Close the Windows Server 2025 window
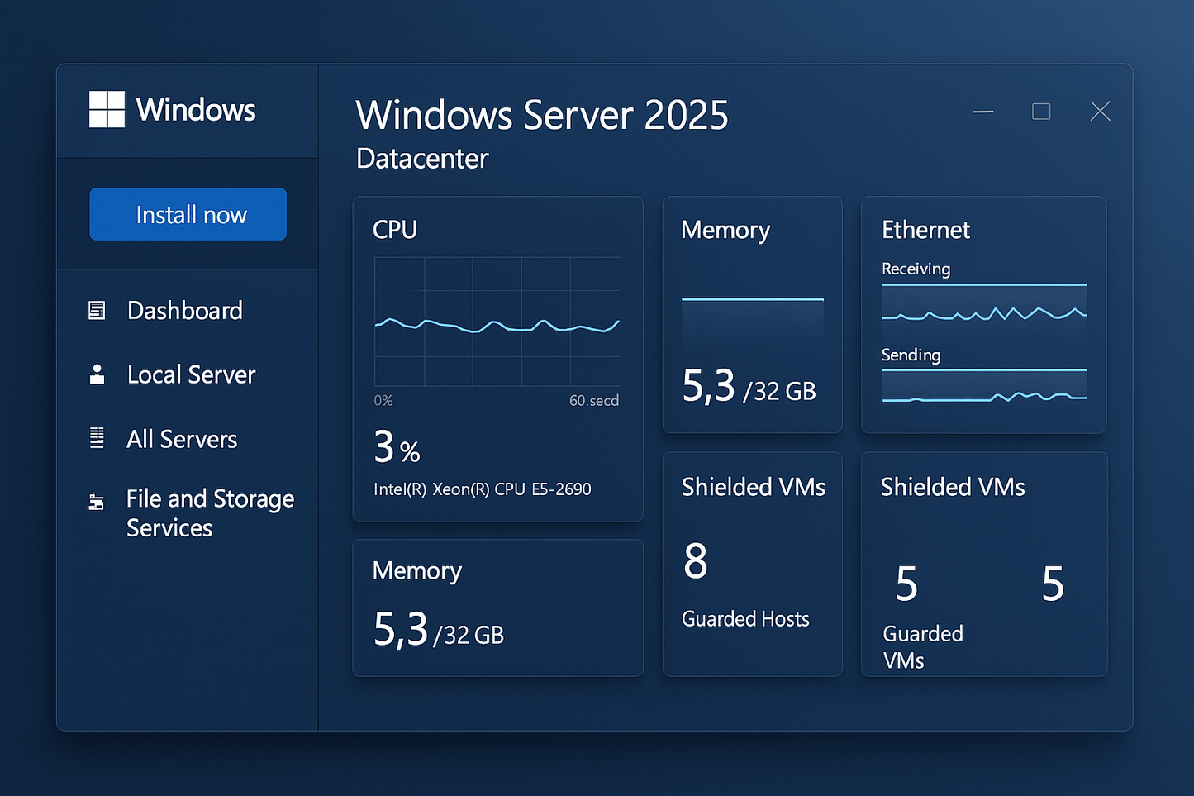This screenshot has height=796, width=1194. pos(1100,112)
